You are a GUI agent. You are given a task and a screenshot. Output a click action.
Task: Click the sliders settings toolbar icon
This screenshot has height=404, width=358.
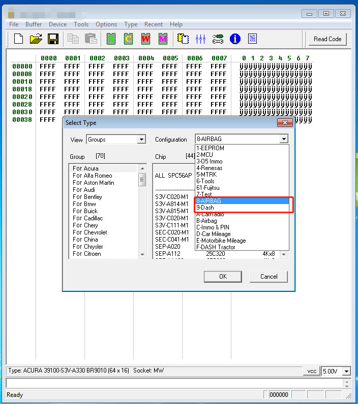click(x=200, y=39)
